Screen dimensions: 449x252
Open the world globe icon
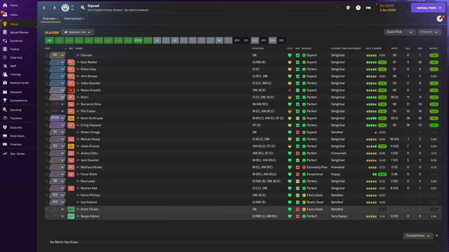348,8
